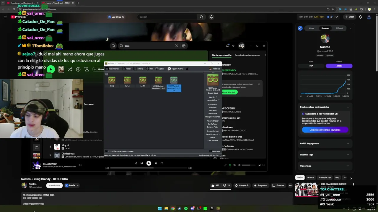The height and width of the screenshot is (212, 378).
Task: Click Compartir under the video
Action: [242, 185]
